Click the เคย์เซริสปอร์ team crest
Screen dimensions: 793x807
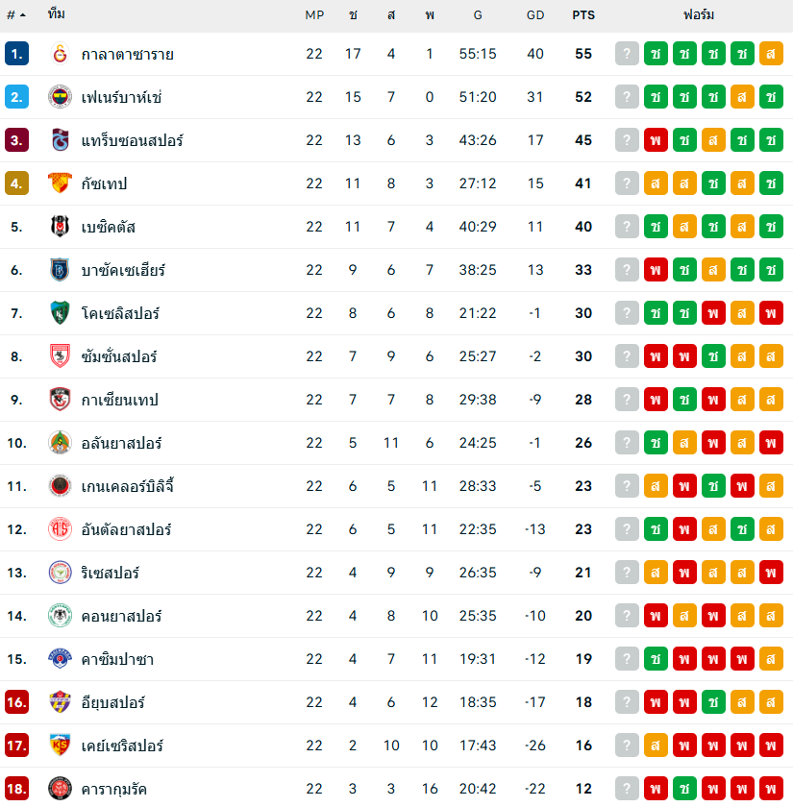tap(60, 746)
